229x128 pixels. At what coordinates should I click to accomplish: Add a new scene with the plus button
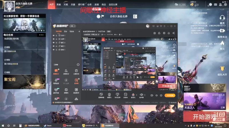pos(79,31)
